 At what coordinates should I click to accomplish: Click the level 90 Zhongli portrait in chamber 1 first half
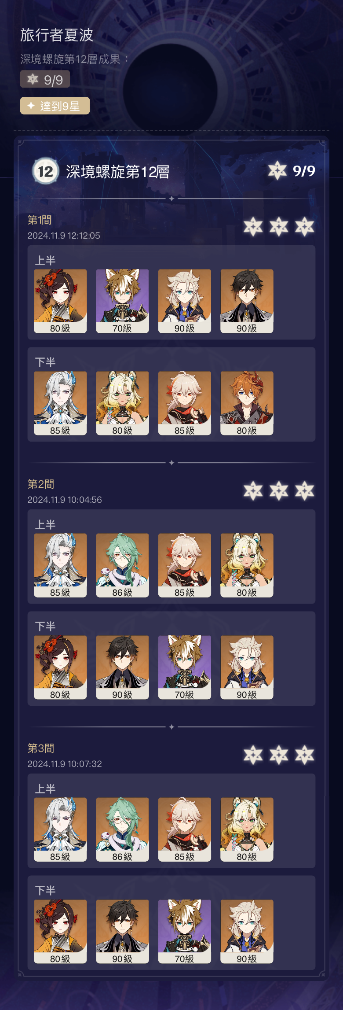pyautogui.click(x=247, y=301)
